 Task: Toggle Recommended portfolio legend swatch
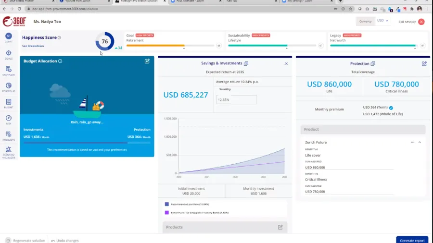pos(167,204)
